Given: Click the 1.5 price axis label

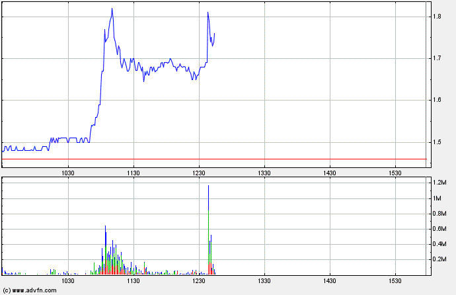Looking at the screenshot, I should coord(437,142).
